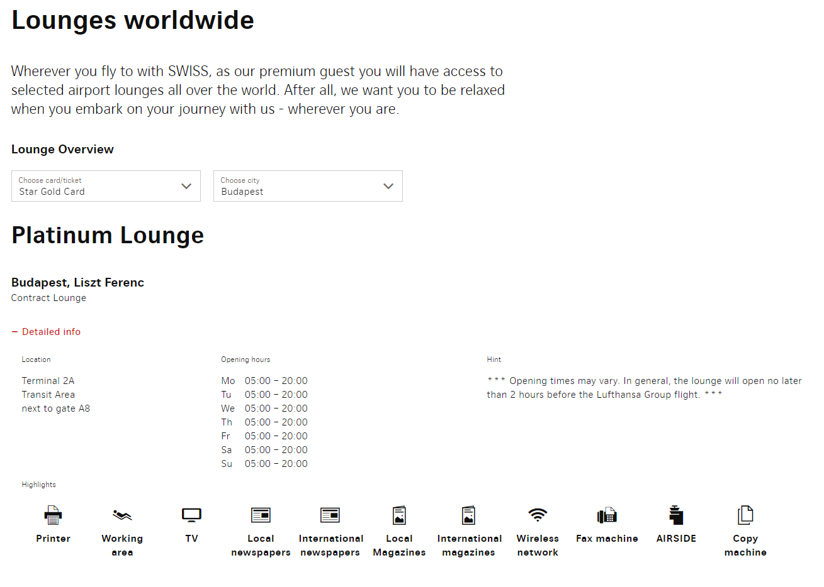
Task: Click the AIRSIDE icon
Action: [676, 515]
